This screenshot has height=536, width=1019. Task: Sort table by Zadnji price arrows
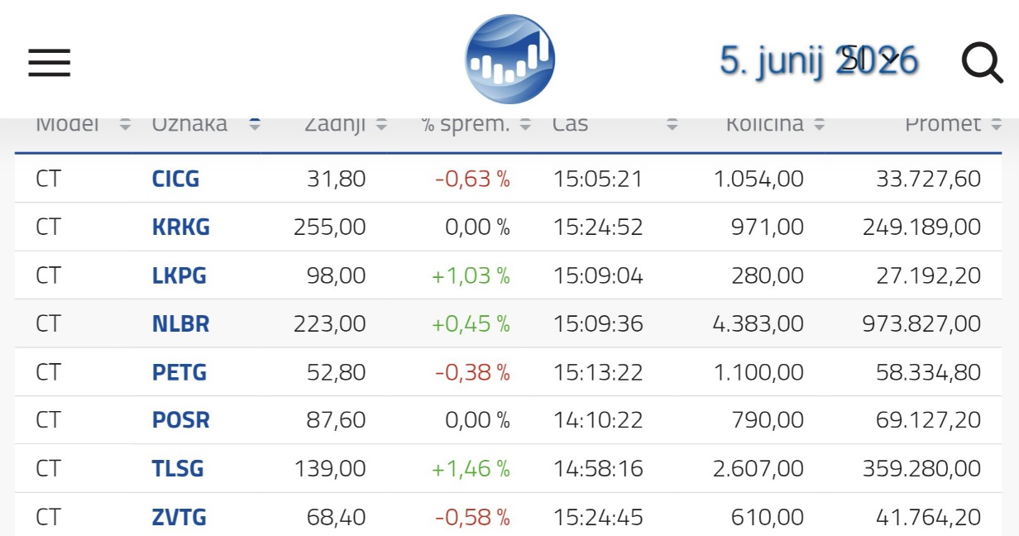(x=381, y=125)
